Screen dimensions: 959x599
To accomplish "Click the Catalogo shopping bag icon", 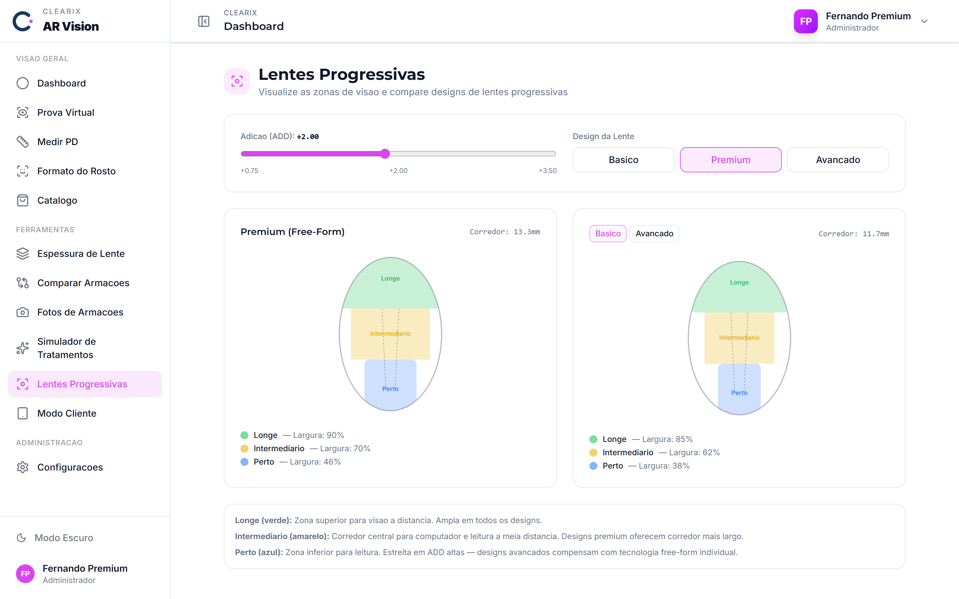I will pyautogui.click(x=23, y=200).
